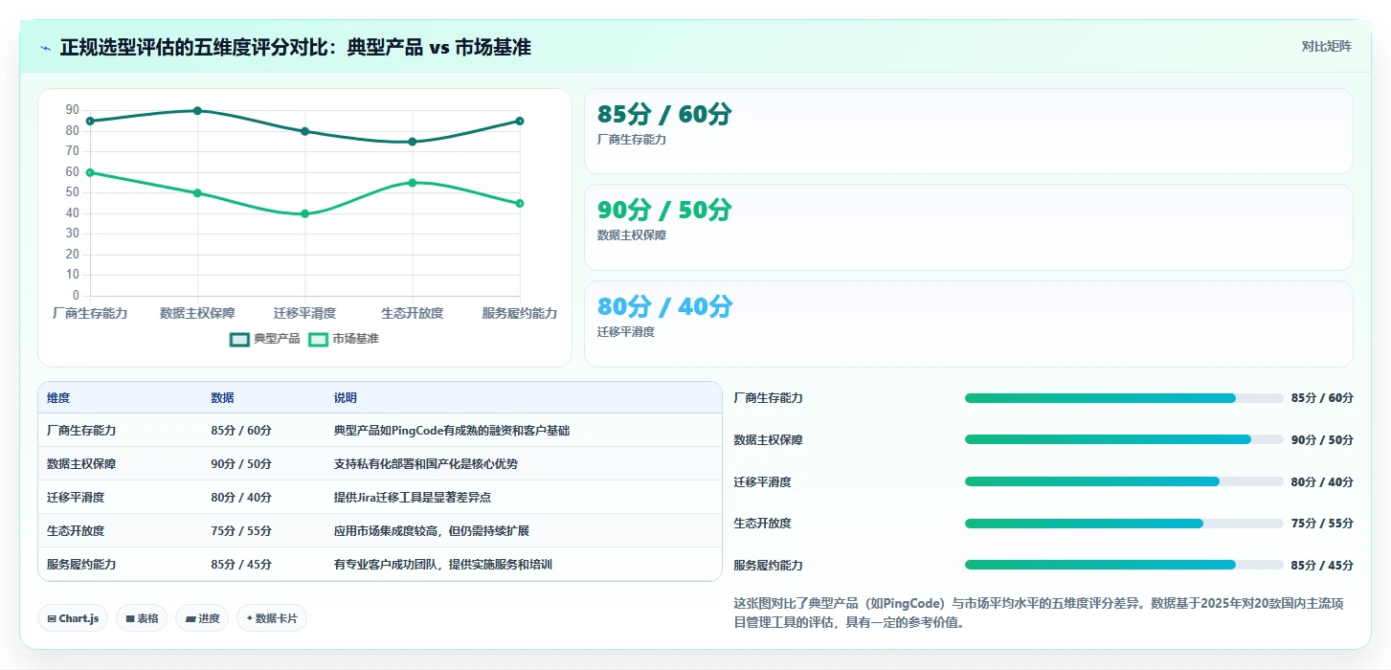
Task: Toggle the 典型产品 legend item
Action: coord(265,339)
